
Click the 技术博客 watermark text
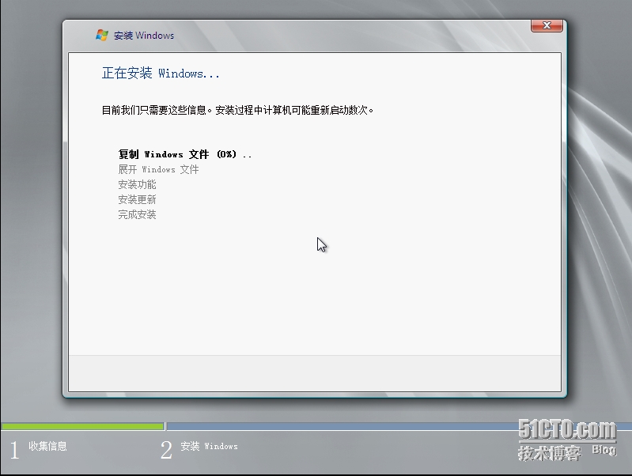pos(549,453)
